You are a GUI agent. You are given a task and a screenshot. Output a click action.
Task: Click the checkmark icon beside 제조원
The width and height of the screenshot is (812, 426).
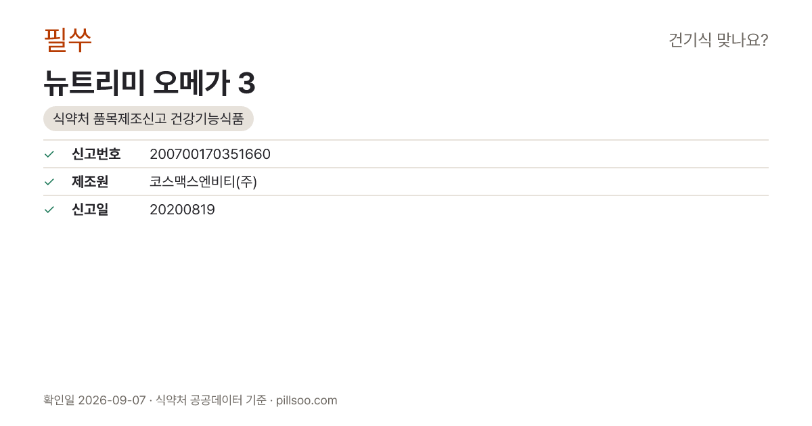(x=49, y=182)
